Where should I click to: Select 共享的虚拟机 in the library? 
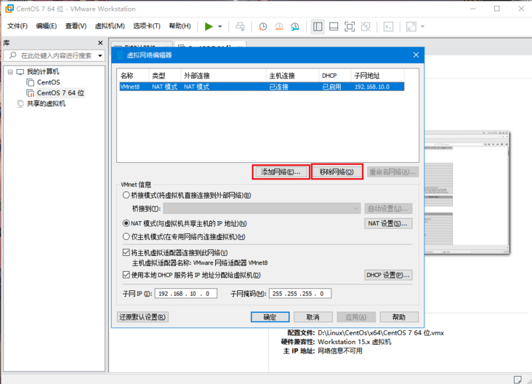(x=46, y=103)
